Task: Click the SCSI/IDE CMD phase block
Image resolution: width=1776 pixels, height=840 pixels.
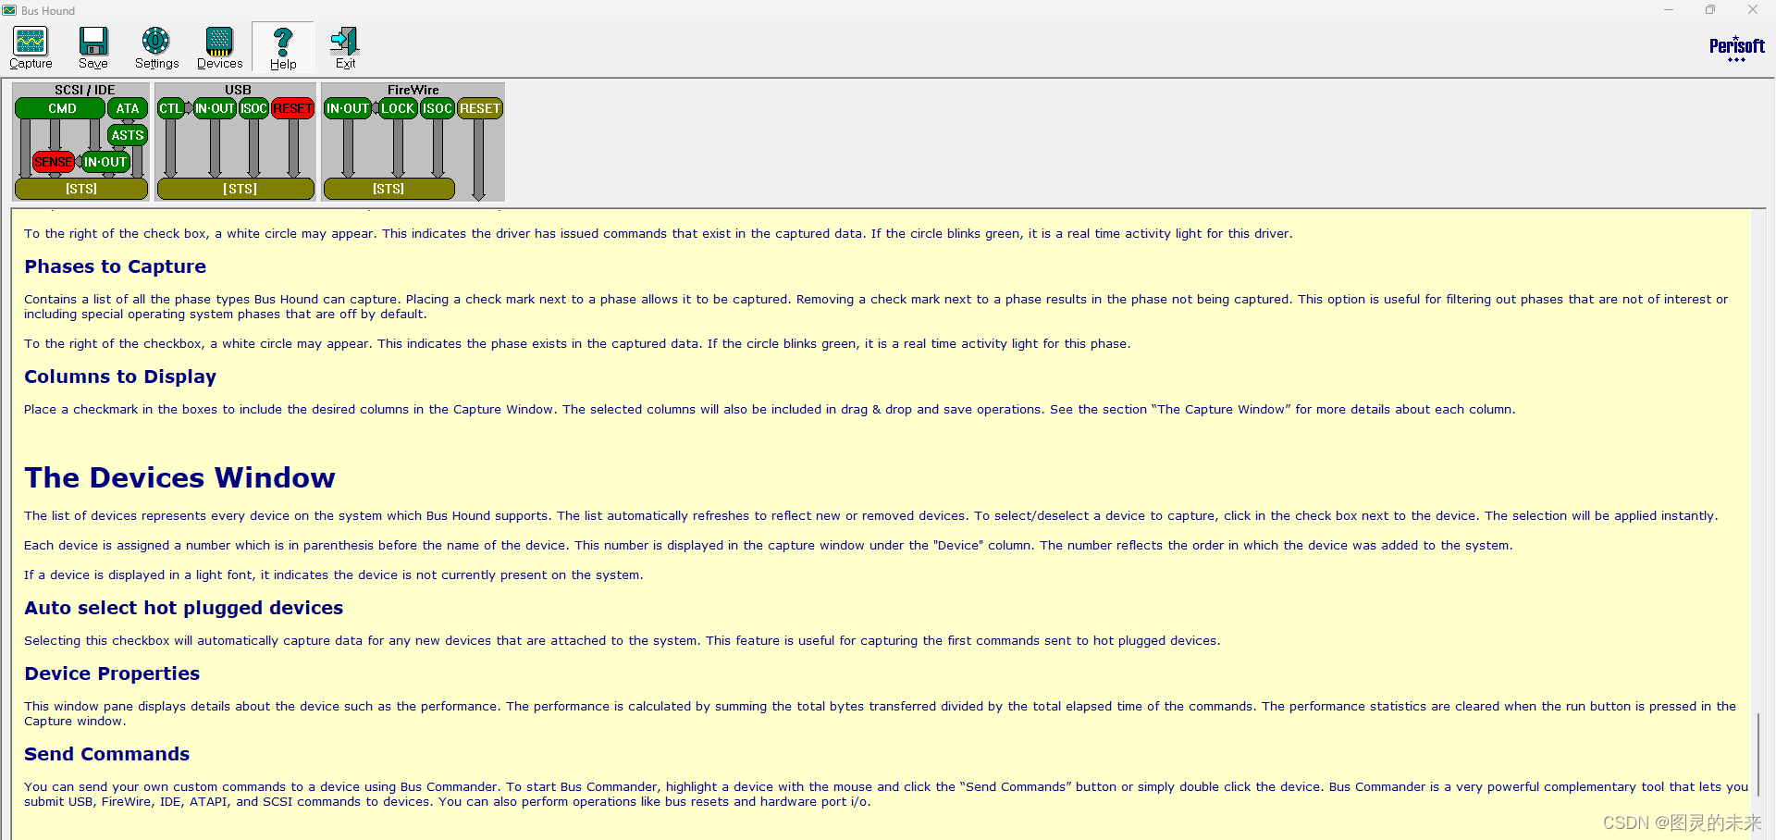Action: click(61, 108)
